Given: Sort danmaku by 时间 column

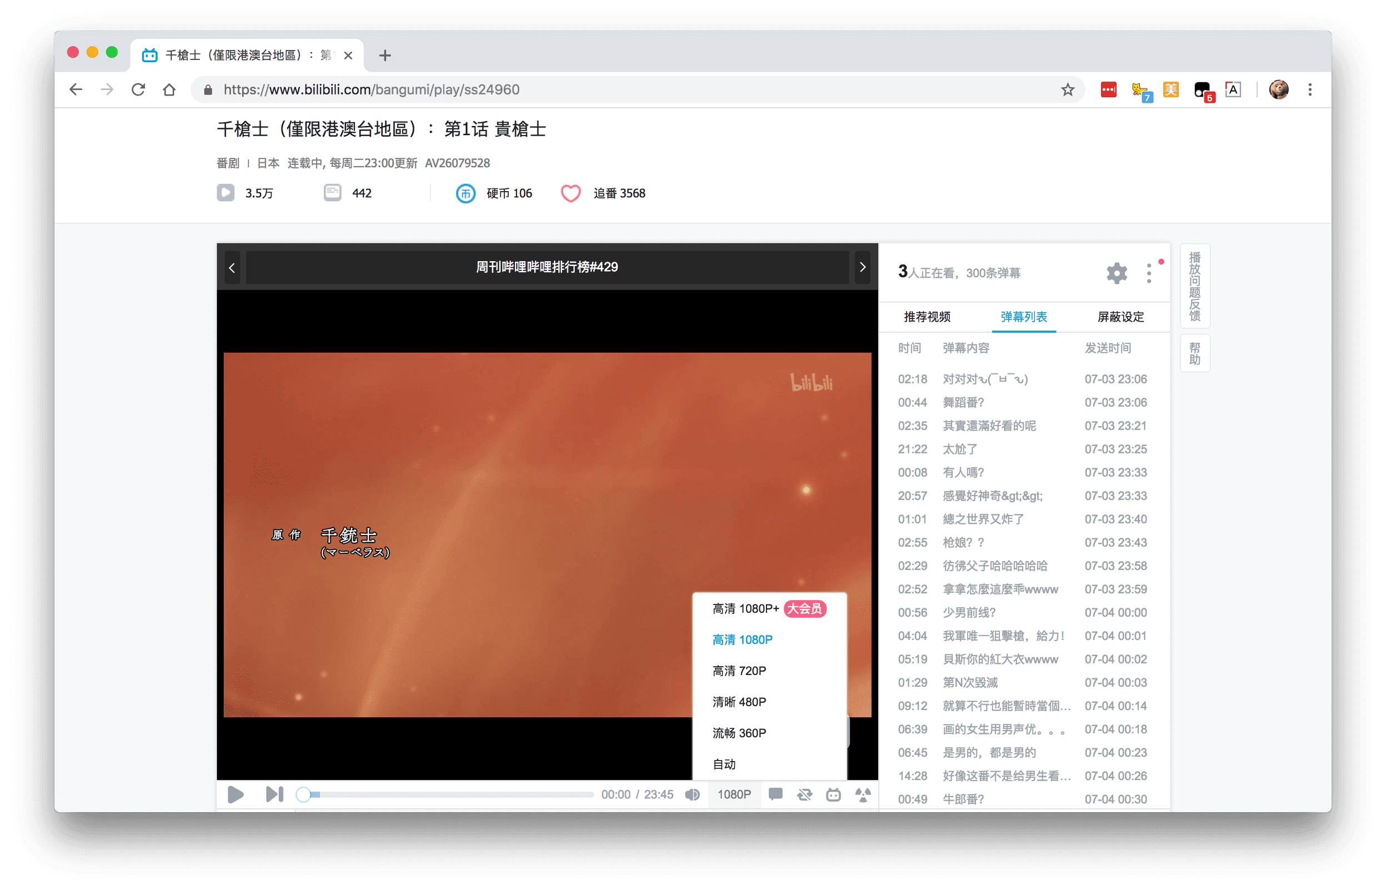Looking at the screenshot, I should (909, 348).
